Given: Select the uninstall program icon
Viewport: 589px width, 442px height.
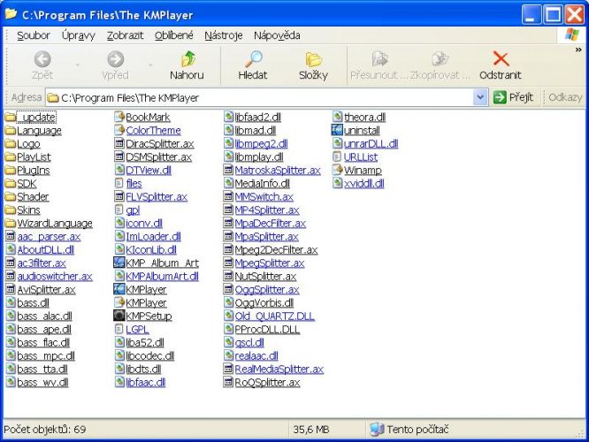Looking at the screenshot, I should point(337,130).
